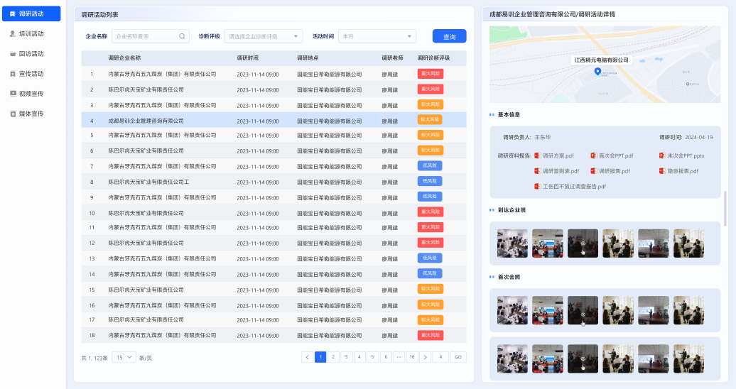Click the first thumbnail under 到达企业照

[512, 243]
